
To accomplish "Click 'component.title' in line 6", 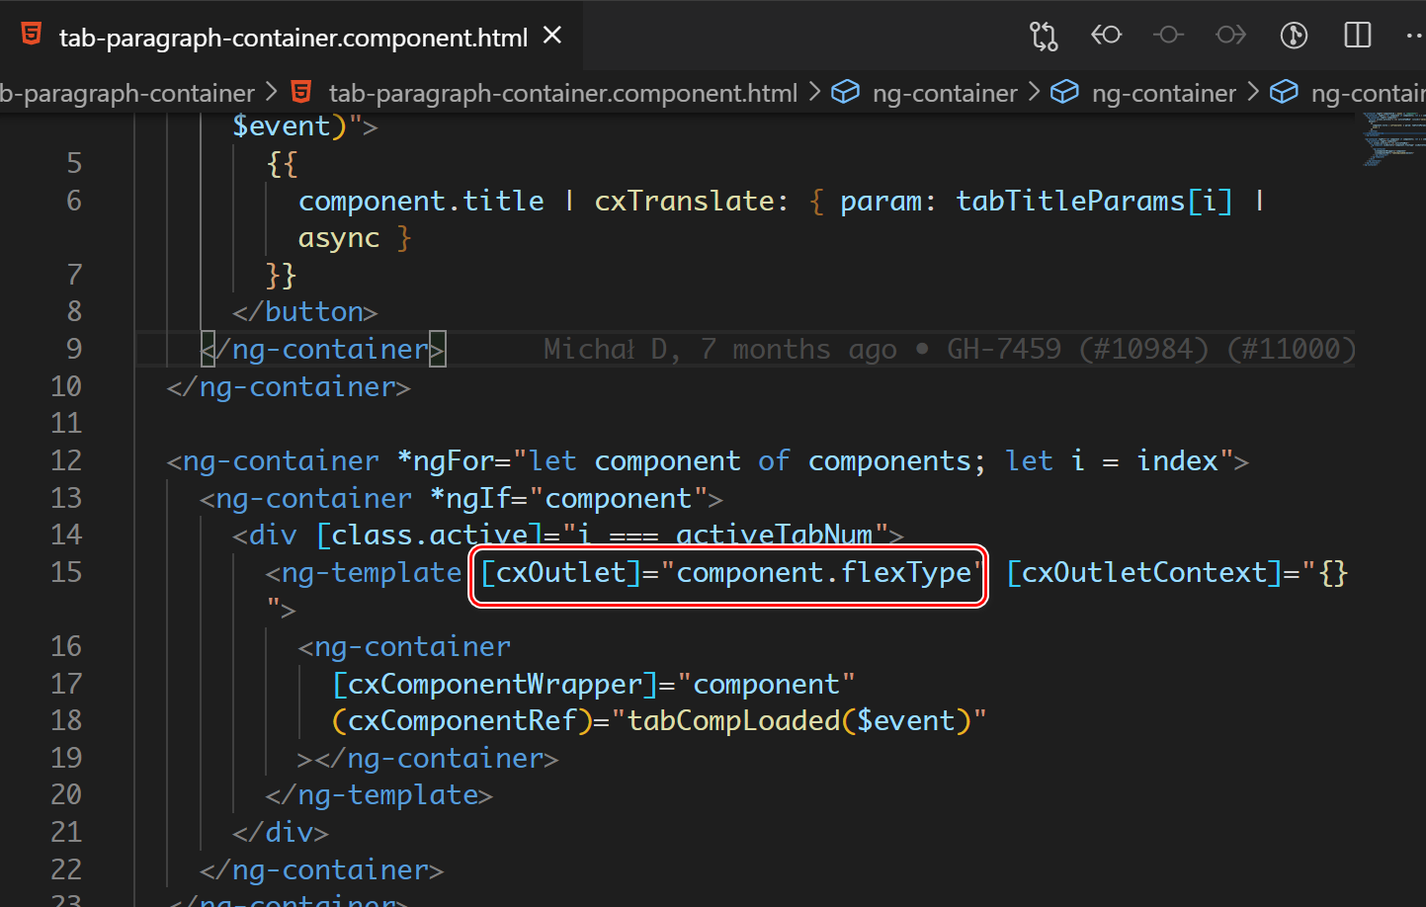I will click(421, 201).
